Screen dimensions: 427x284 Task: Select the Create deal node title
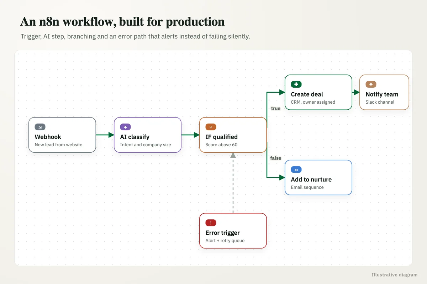point(307,94)
